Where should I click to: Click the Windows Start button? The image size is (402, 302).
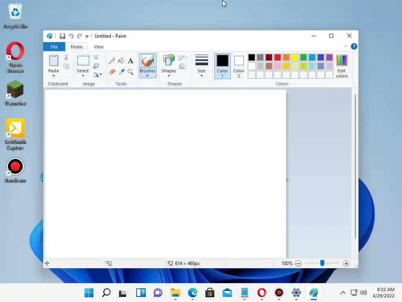pyautogui.click(x=89, y=293)
